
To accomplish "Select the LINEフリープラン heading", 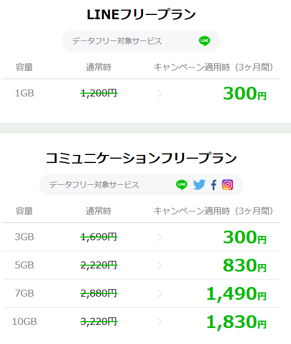I will (141, 15).
